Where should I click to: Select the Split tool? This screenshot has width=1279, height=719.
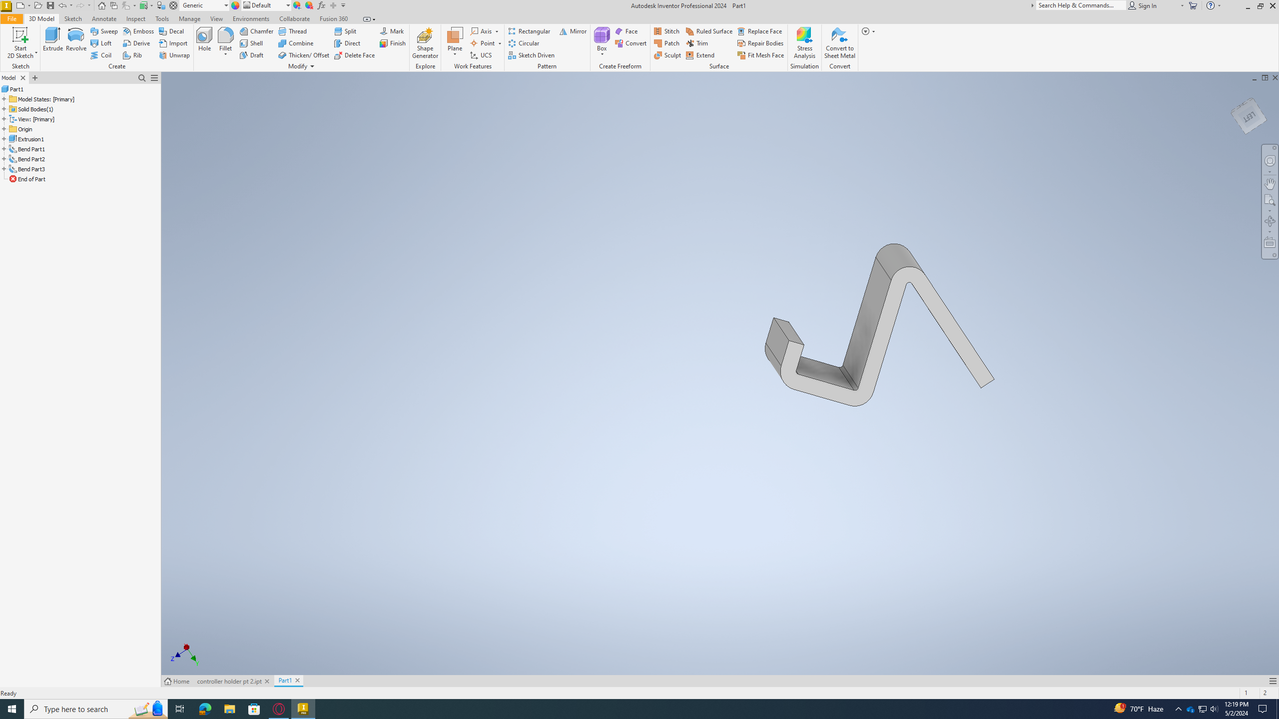tap(345, 31)
